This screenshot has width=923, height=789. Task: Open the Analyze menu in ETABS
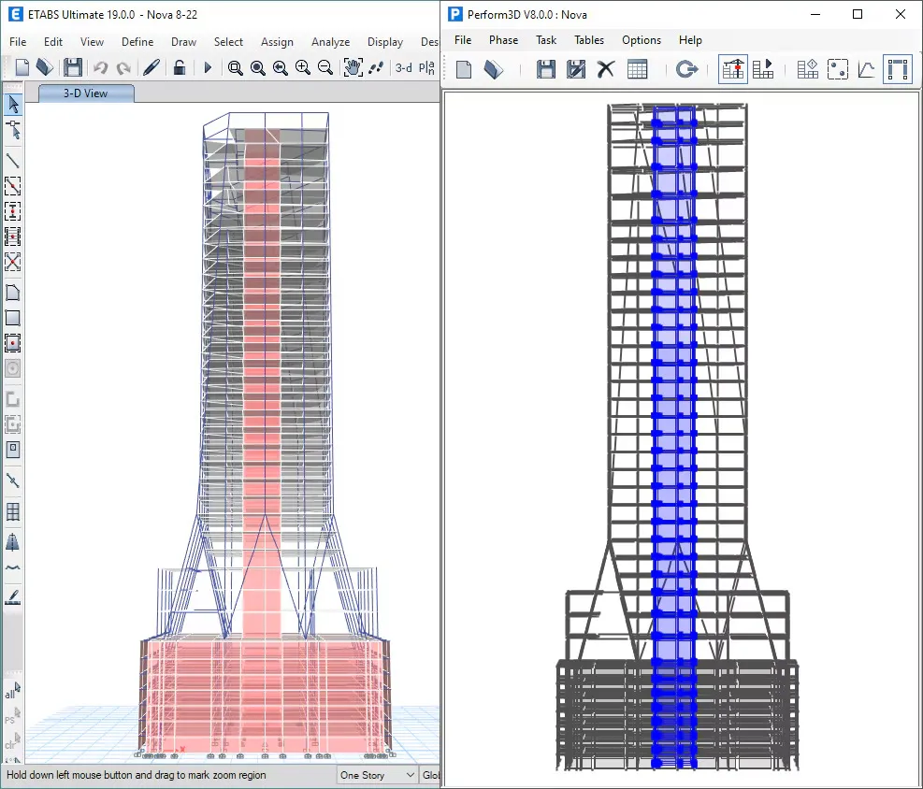point(330,42)
